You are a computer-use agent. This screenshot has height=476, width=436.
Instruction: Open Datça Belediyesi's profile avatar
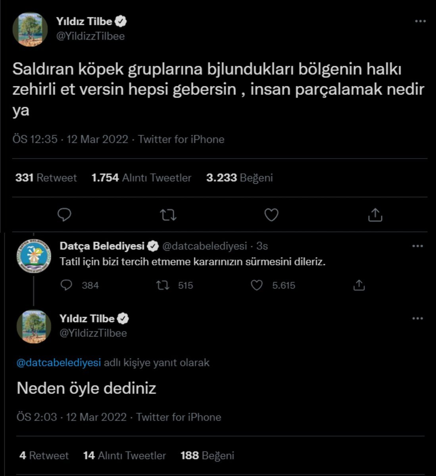34,256
